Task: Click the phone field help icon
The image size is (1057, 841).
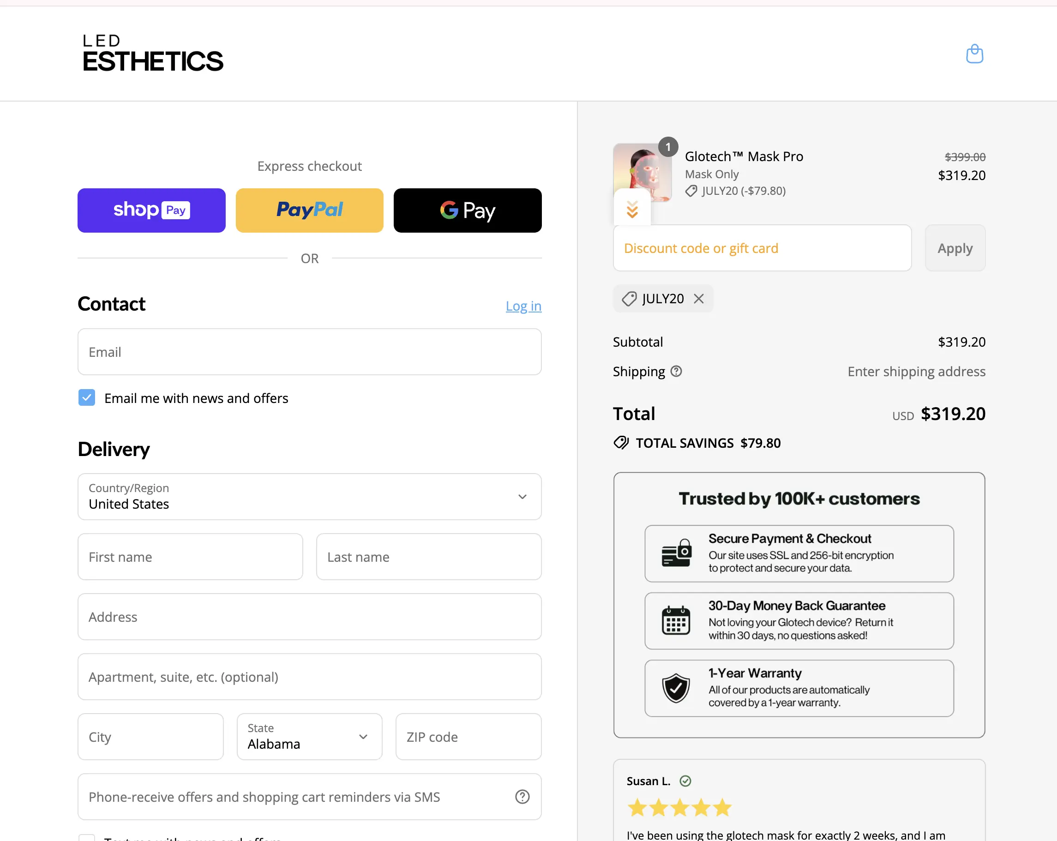Action: click(x=522, y=796)
